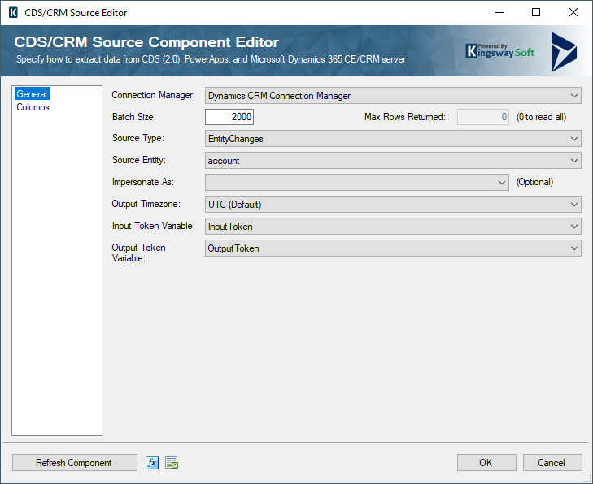This screenshot has width=593, height=484.
Task: Expand the Source Type dropdown
Action: (393, 139)
